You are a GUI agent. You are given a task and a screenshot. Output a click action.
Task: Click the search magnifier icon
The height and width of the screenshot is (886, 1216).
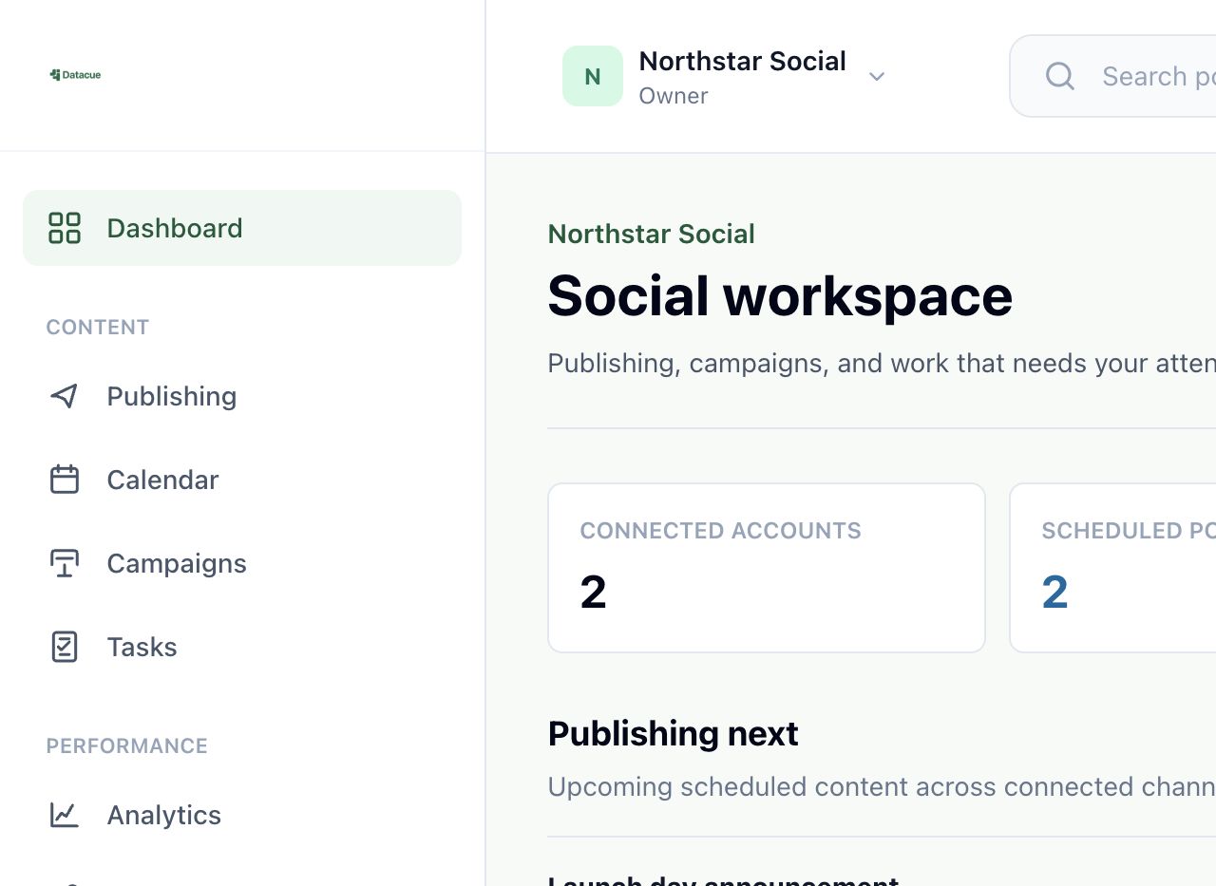click(x=1060, y=76)
